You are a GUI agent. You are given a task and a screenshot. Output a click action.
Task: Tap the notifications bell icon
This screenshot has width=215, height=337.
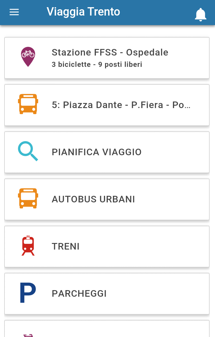click(200, 15)
